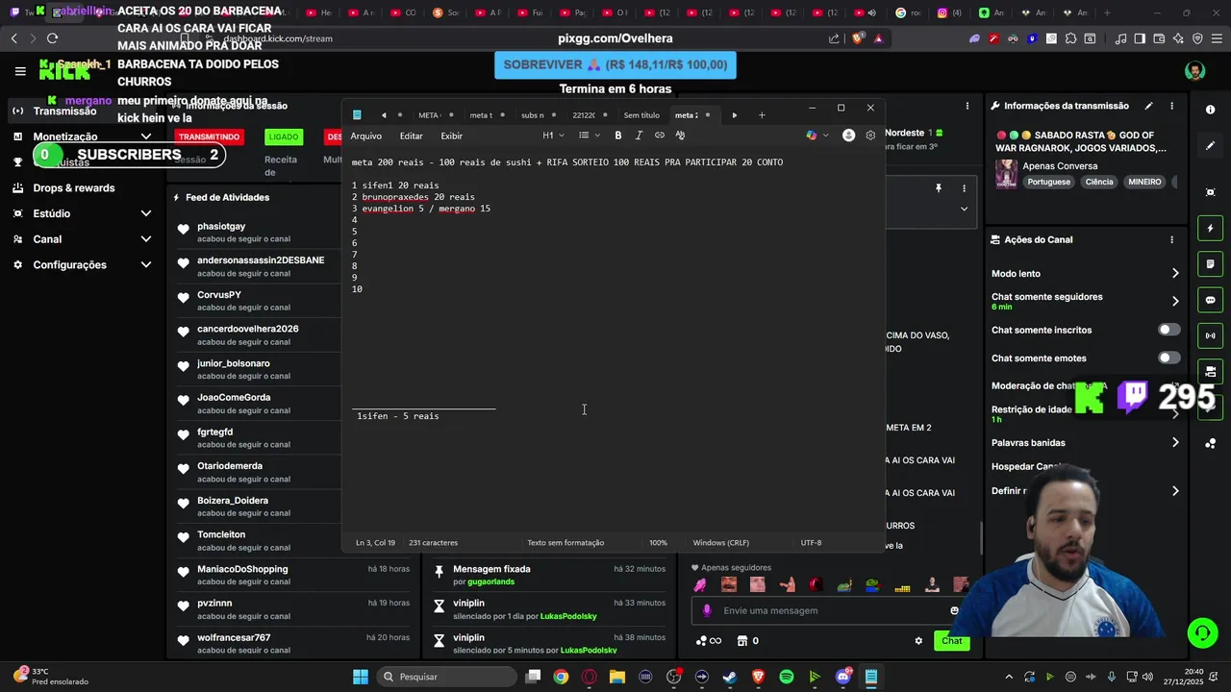1231x692 pixels.
Task: Toggle italic formatting in Notepad
Action: (639, 136)
